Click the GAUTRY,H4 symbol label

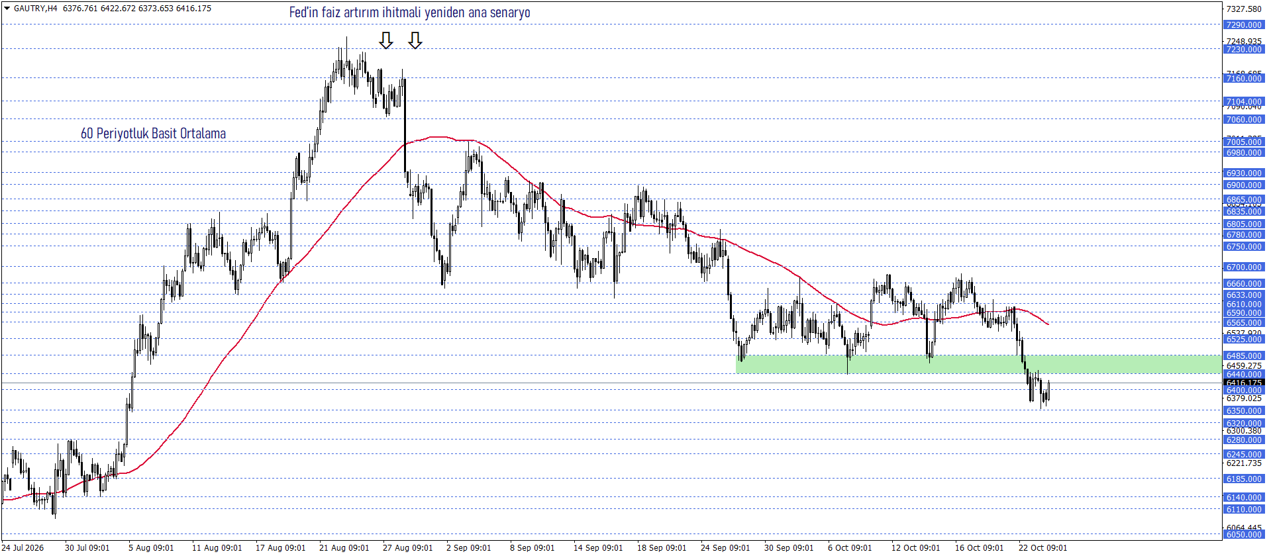pyautogui.click(x=36, y=9)
